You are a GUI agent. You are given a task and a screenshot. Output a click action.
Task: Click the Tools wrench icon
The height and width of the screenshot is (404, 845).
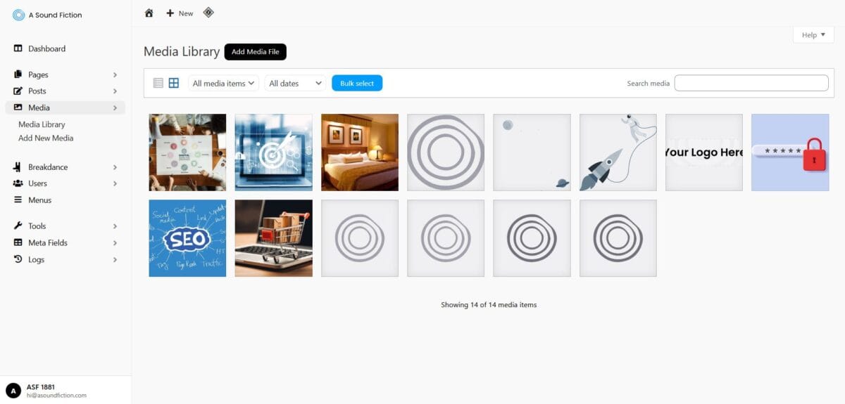tap(18, 226)
